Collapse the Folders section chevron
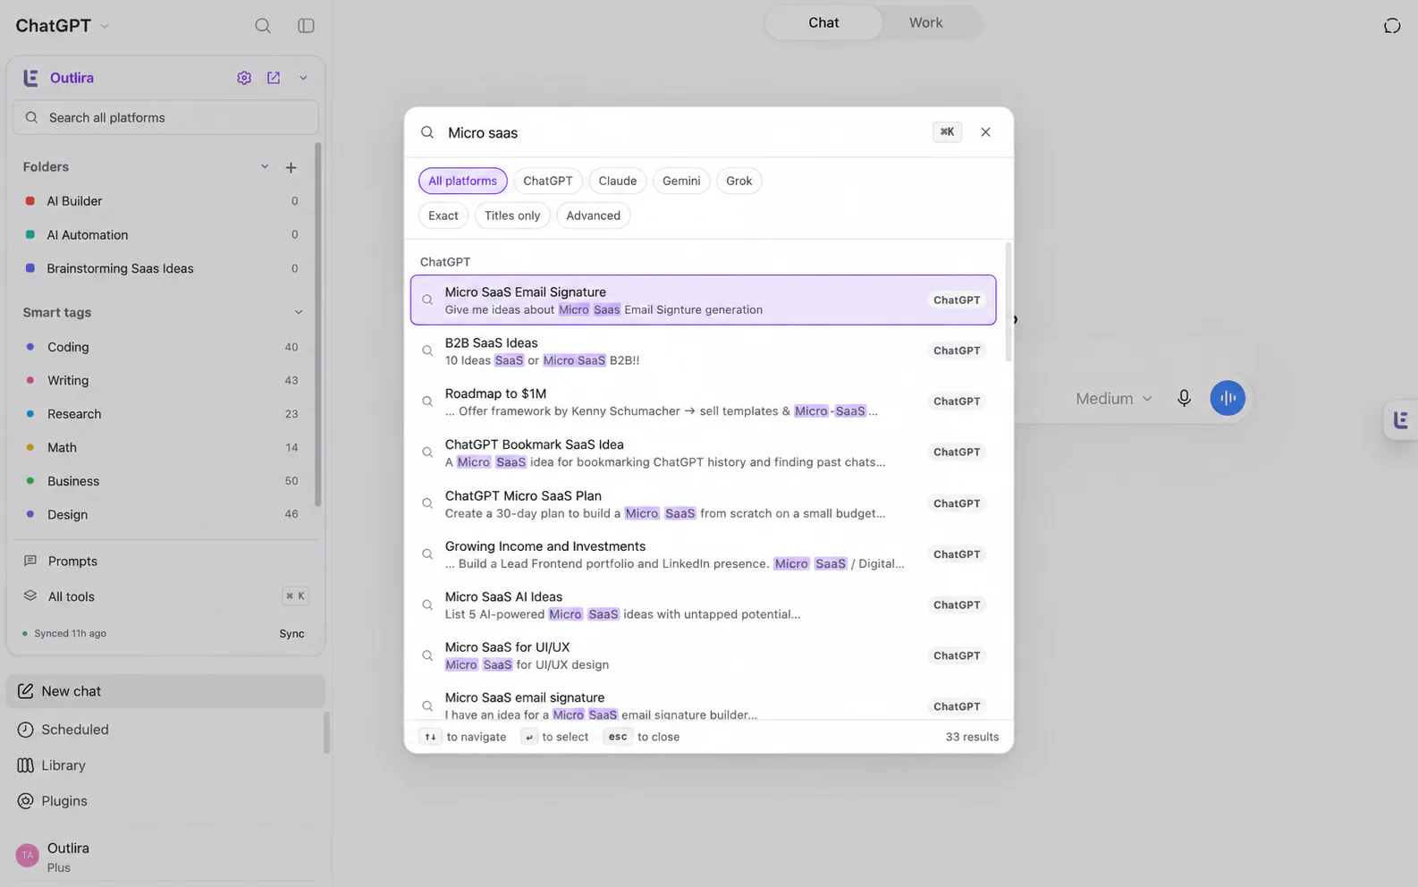 [x=265, y=167]
